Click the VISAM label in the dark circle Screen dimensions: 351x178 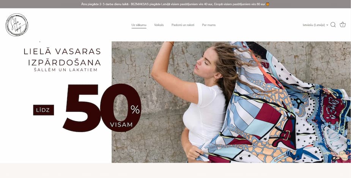click(x=121, y=125)
